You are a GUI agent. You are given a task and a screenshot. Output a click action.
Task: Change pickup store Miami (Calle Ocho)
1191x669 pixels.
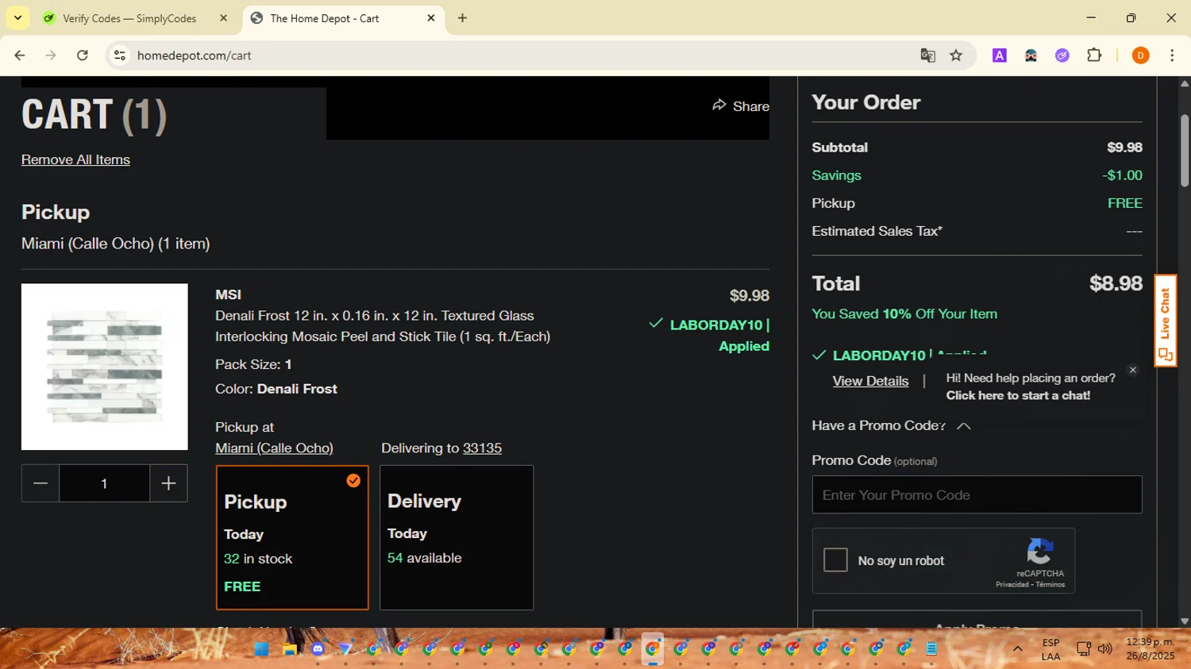[274, 448]
